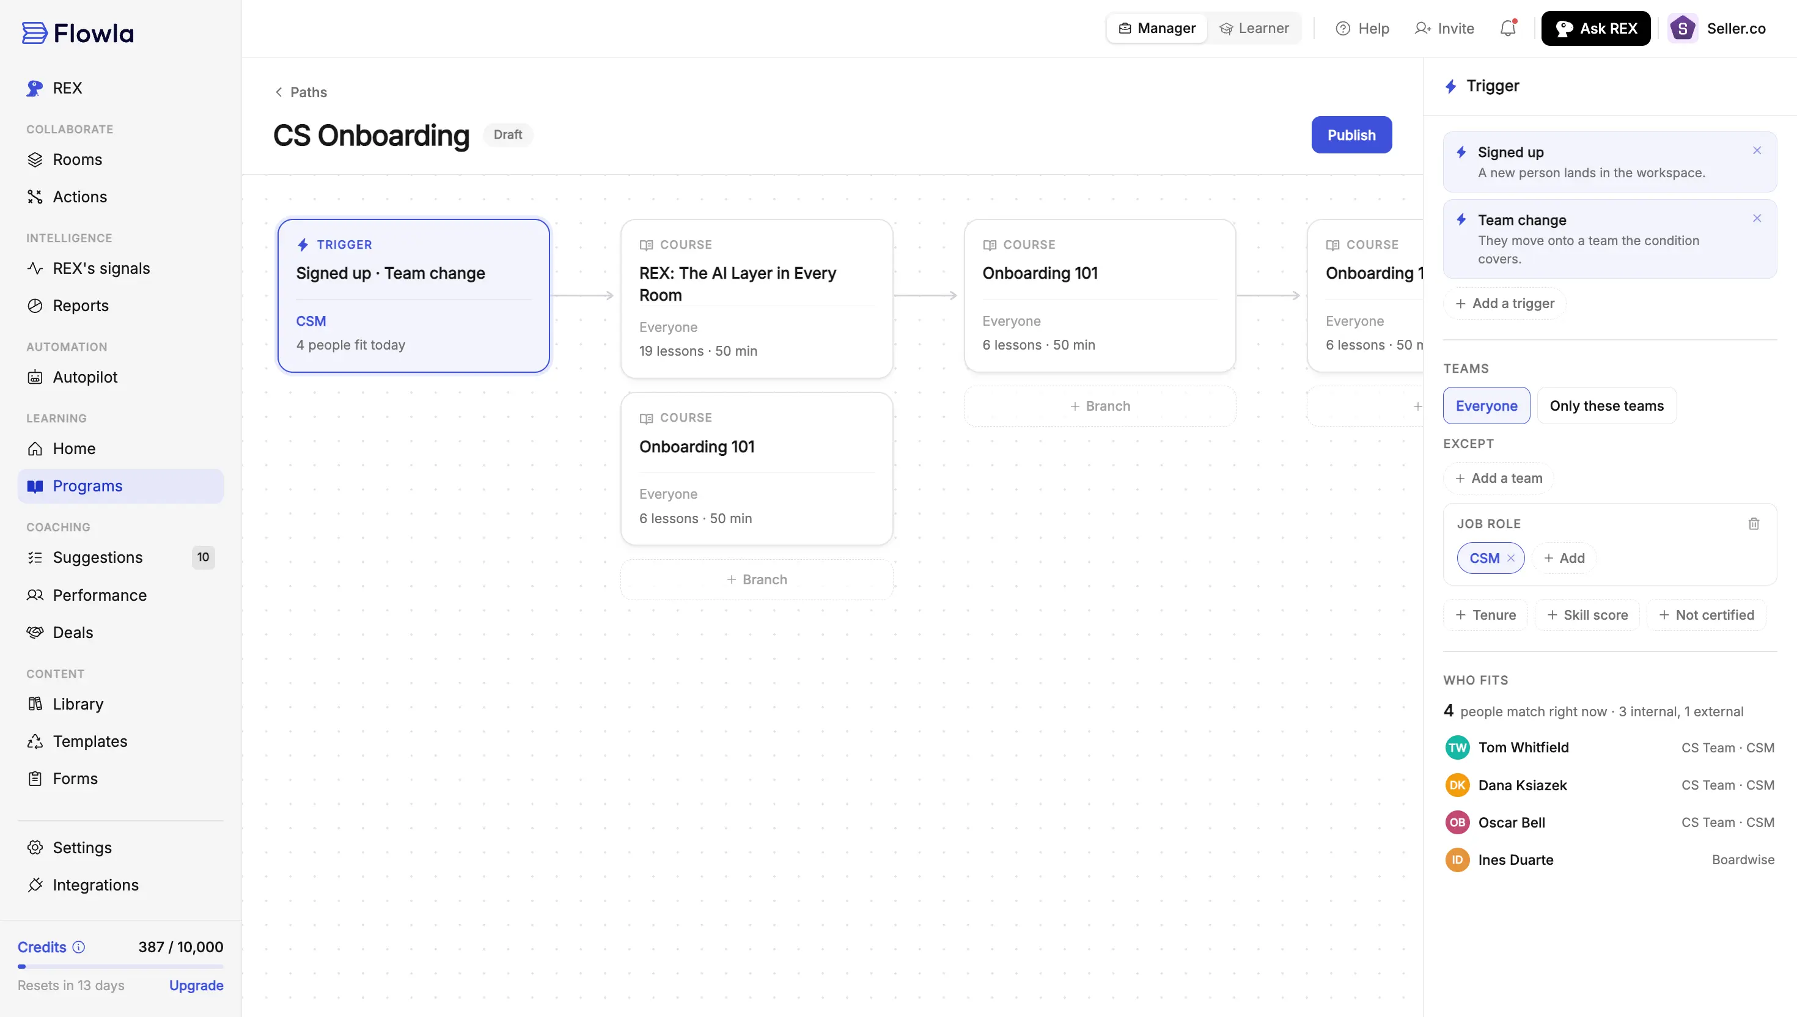
Task: Open Forms page
Action: pos(120,778)
